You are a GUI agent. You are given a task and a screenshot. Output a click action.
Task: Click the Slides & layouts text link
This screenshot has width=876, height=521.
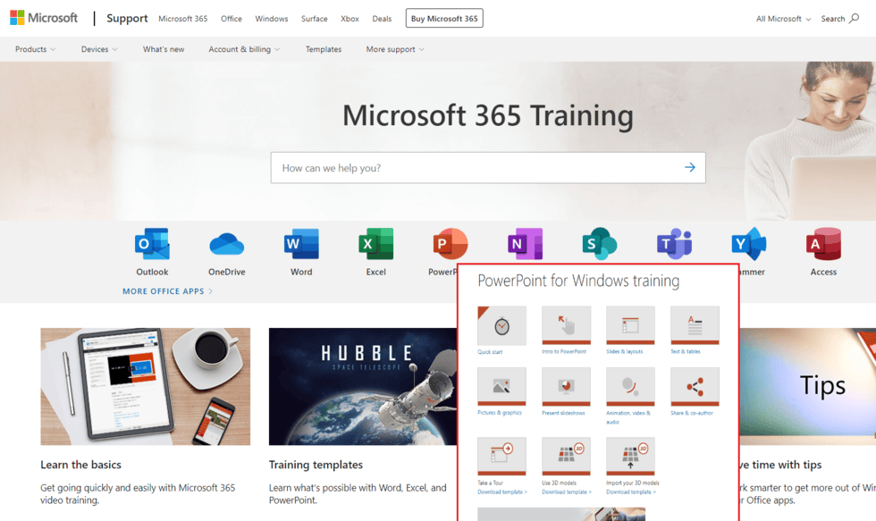[x=625, y=351]
